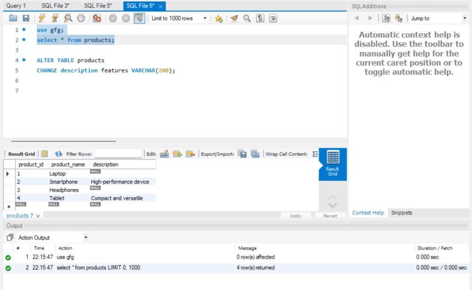Insert a new row via grid icon
This screenshot has width=472, height=290.
click(x=177, y=153)
